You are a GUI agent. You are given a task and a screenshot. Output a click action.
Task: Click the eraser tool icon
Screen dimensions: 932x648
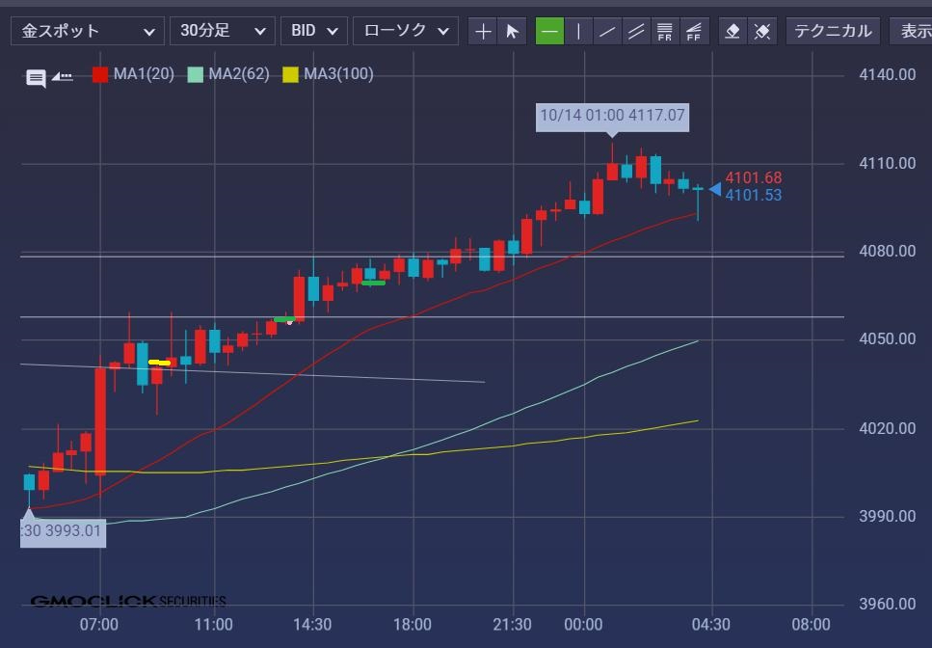point(732,31)
